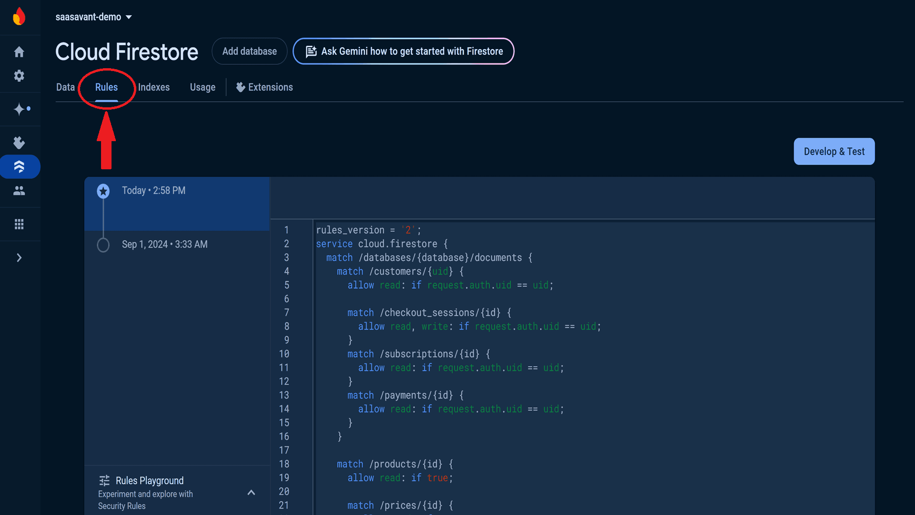Click the Rules Playground sliders icon
915x515 pixels.
104,481
